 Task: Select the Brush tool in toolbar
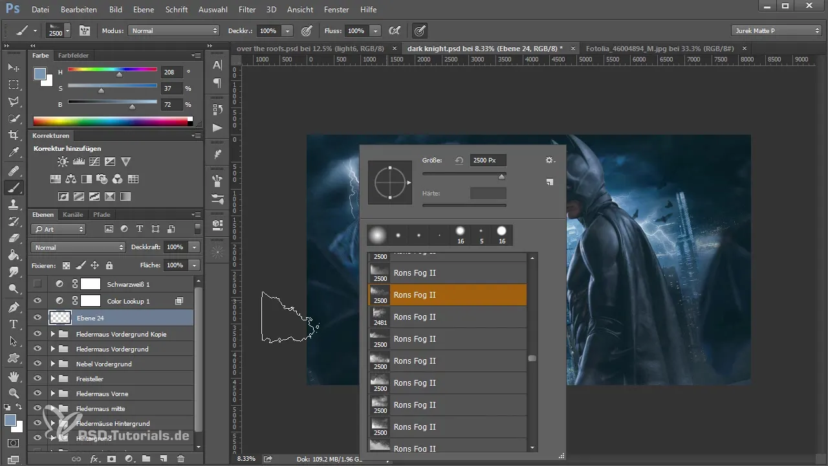(14, 188)
